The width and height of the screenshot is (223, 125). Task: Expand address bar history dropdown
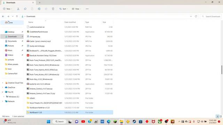pyautogui.click(x=191, y=16)
